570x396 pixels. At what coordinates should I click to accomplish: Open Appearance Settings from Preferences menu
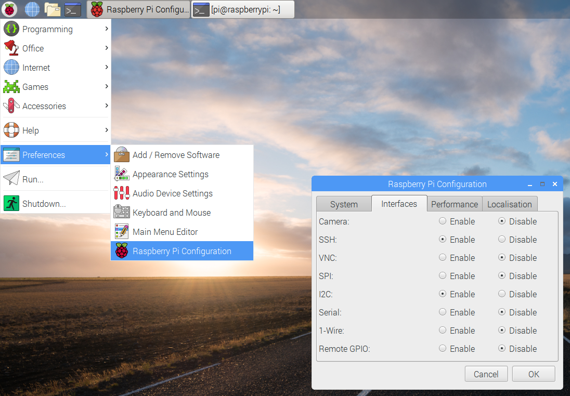point(182,174)
